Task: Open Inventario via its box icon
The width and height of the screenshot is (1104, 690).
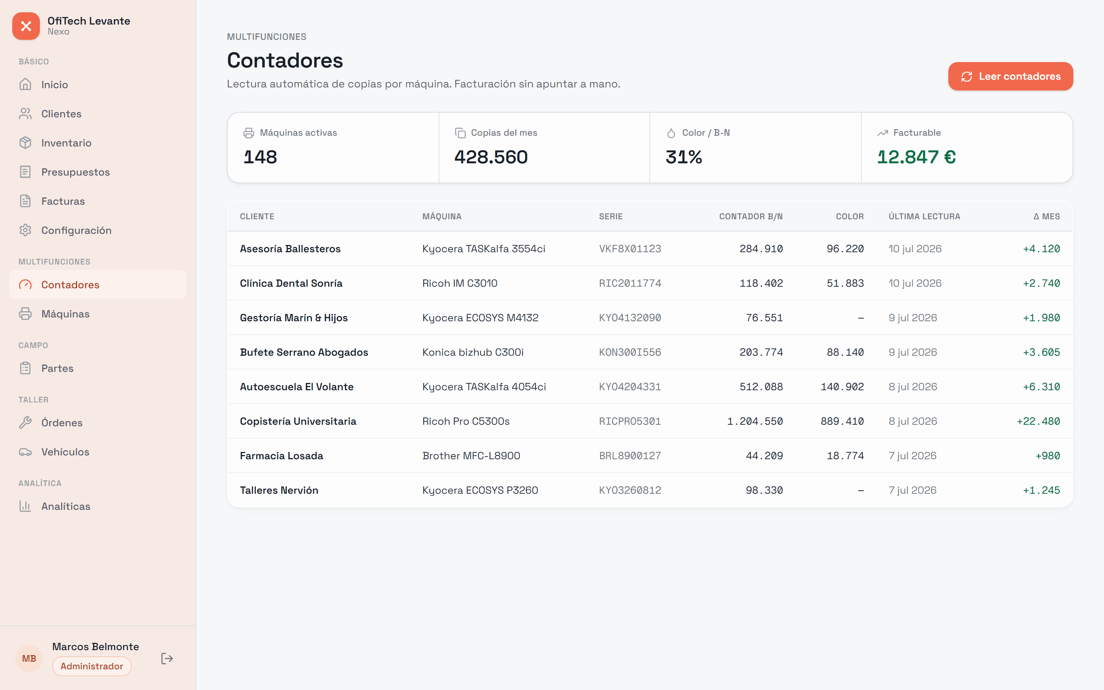Action: [x=26, y=143]
